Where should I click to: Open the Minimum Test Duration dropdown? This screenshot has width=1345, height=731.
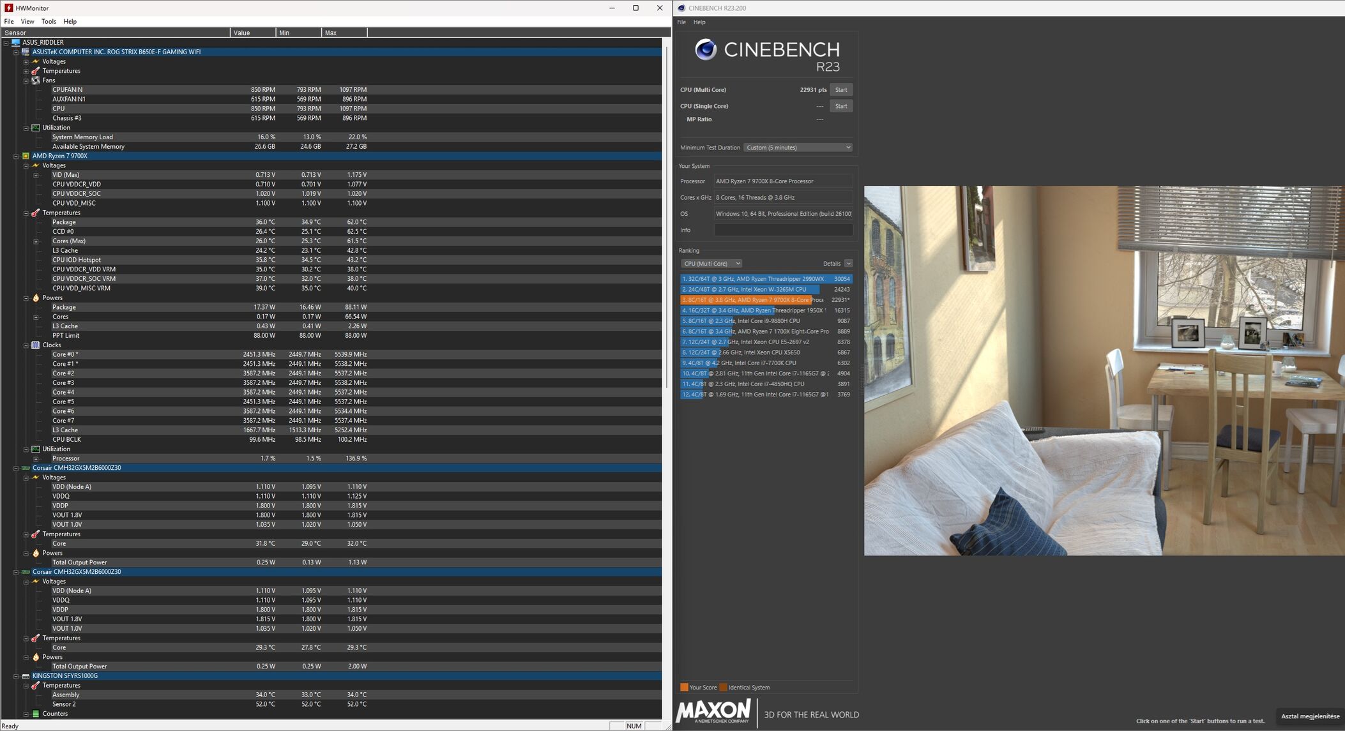798,147
